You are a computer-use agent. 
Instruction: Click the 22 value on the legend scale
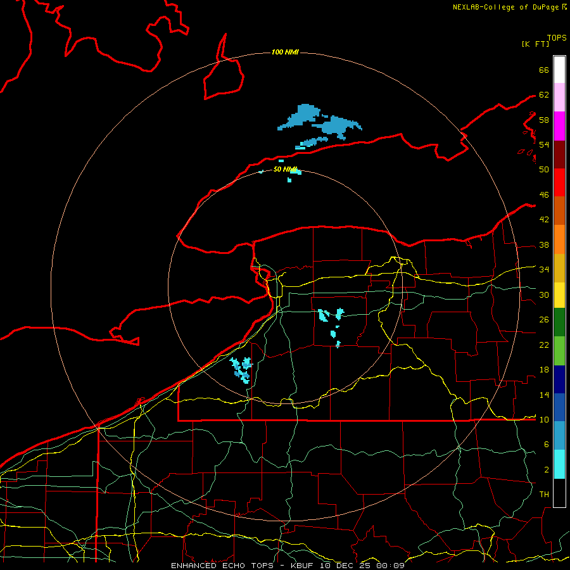pos(544,345)
